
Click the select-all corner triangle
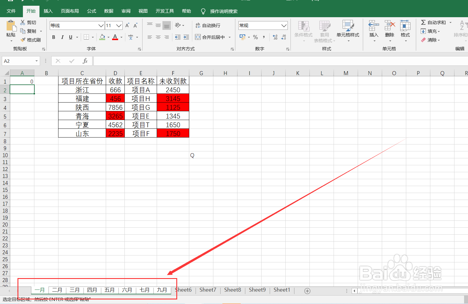point(7,73)
